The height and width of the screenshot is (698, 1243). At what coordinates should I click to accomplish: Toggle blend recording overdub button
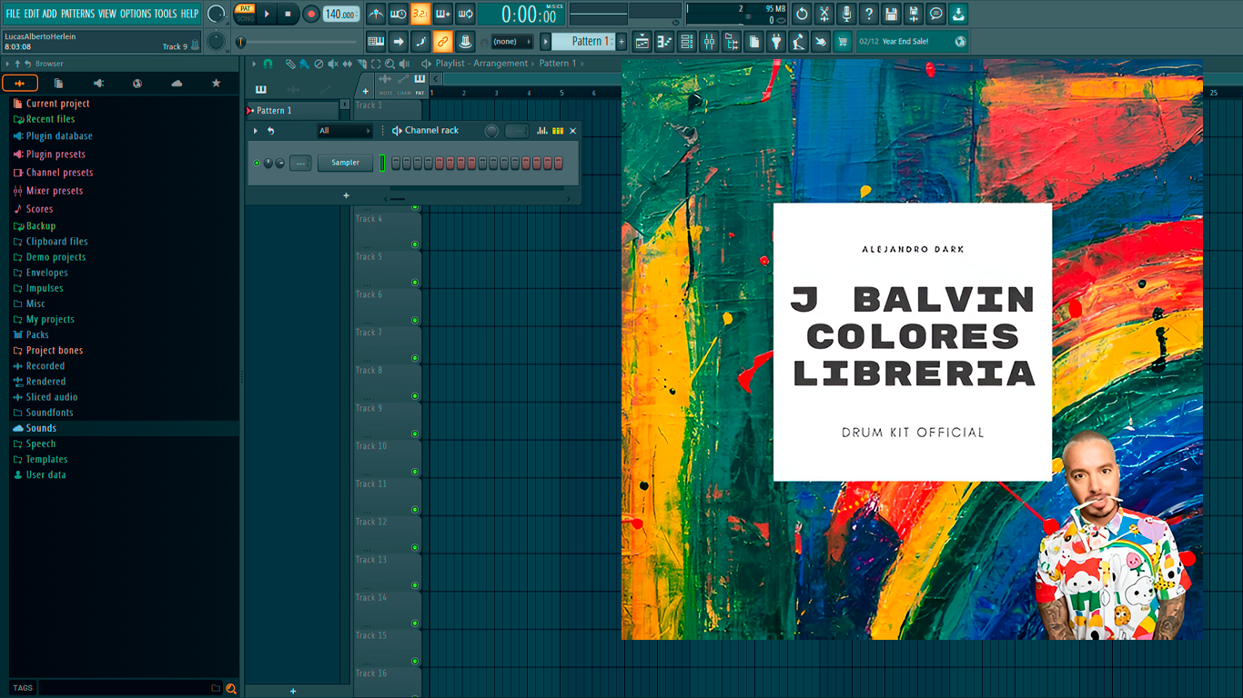(x=443, y=14)
